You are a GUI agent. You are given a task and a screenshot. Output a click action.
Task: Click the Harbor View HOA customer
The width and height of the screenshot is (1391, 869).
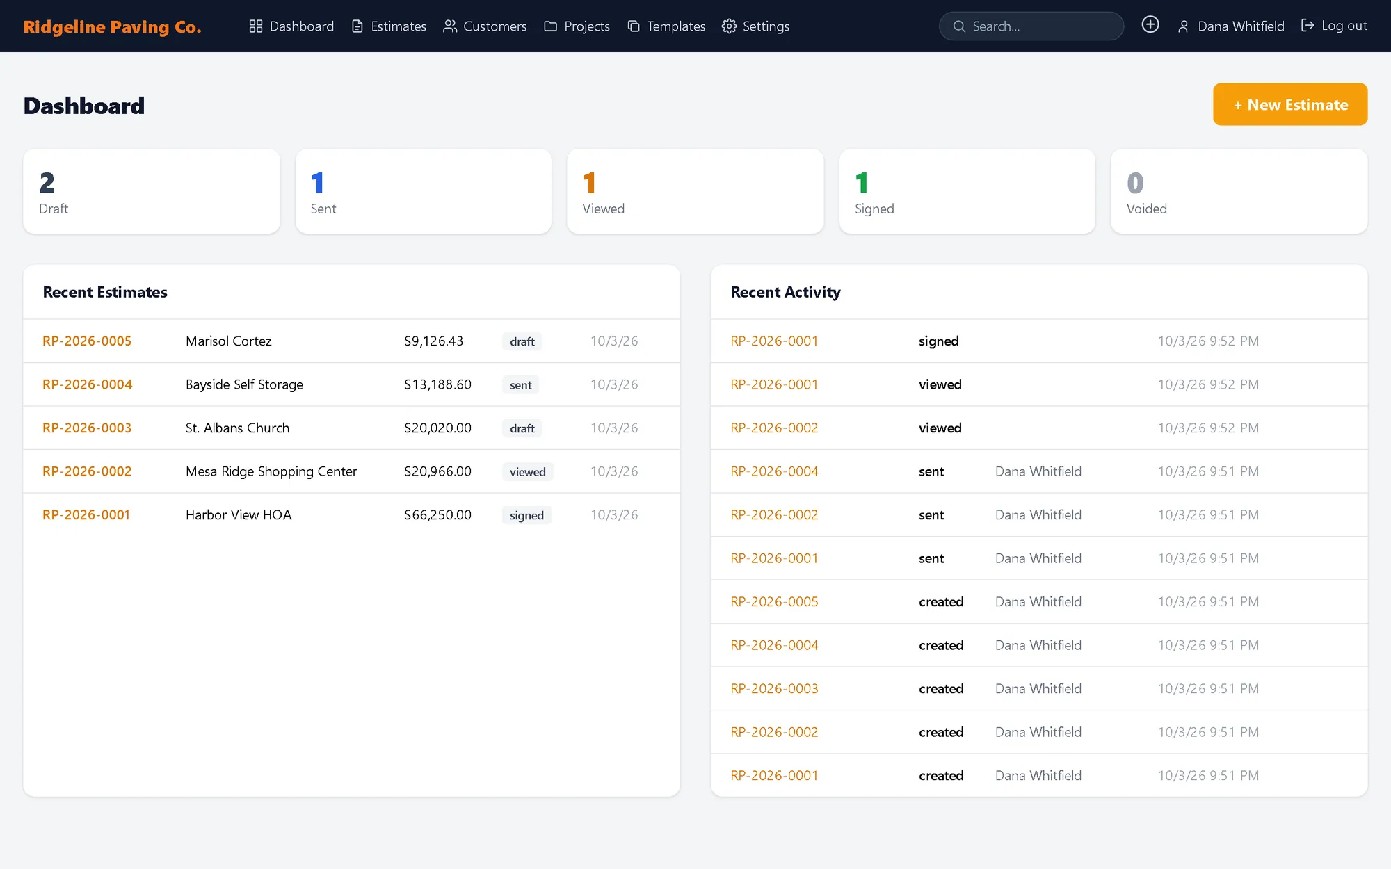239,515
